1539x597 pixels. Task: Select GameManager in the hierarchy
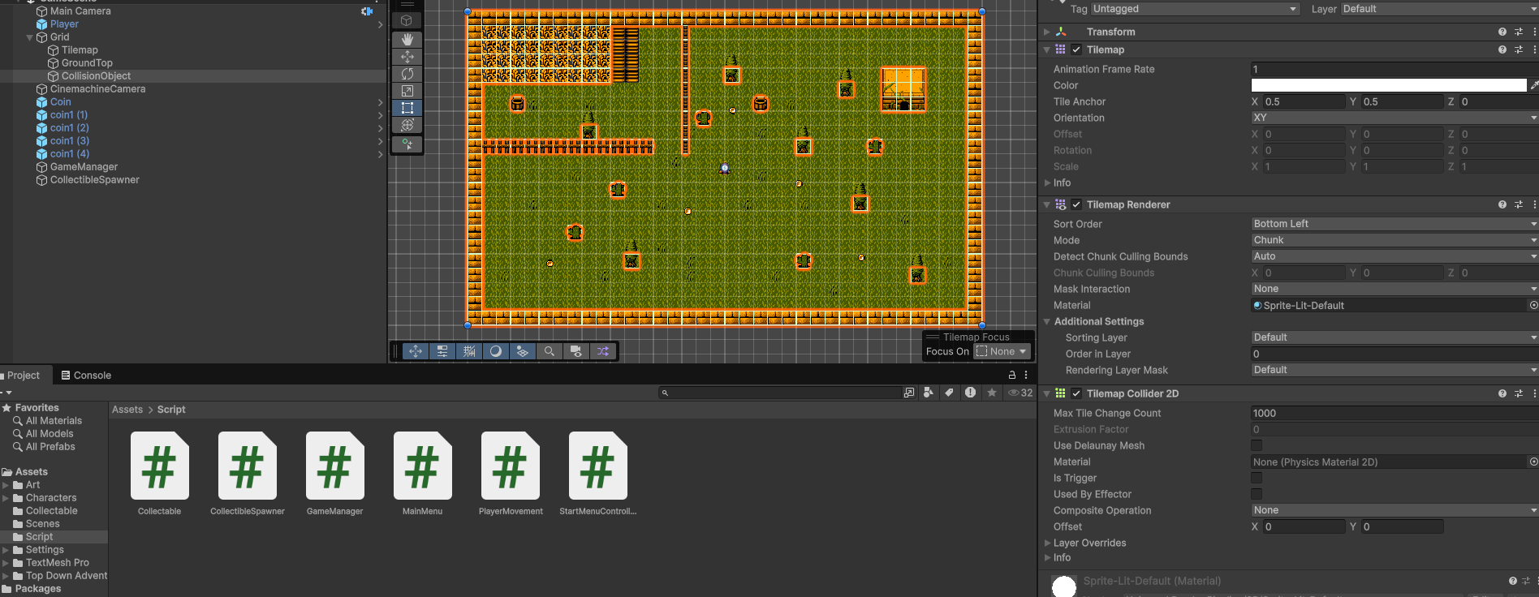click(84, 167)
